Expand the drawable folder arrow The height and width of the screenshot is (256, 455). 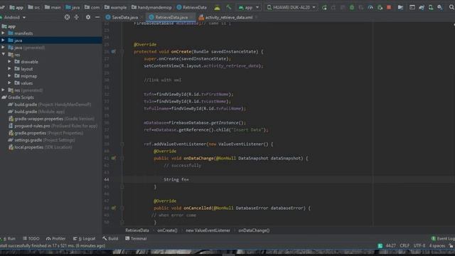(x=9, y=62)
